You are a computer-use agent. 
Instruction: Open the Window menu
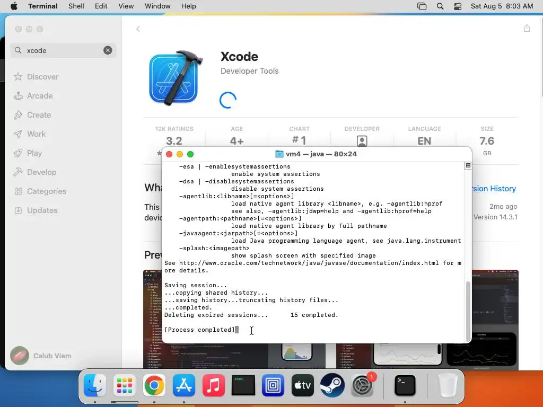click(x=157, y=6)
